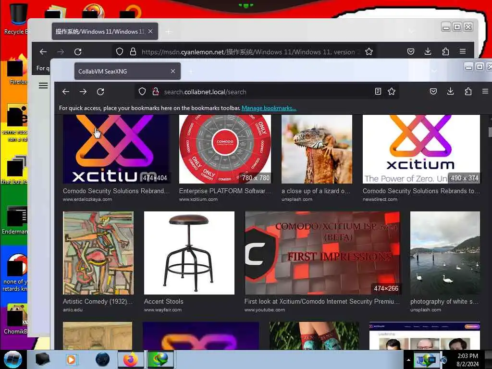
Task: Click www.wayfair.com source text
Action: tap(162, 310)
